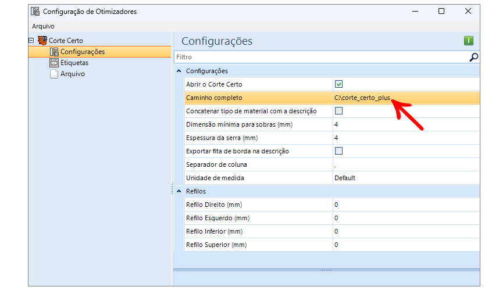Select the Corte Certo root node
This screenshot has width=492, height=301.
point(66,41)
